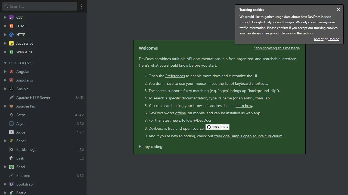Select the Backbone.js docs entry
Viewport: 348px width, 195px height.
(43, 149)
